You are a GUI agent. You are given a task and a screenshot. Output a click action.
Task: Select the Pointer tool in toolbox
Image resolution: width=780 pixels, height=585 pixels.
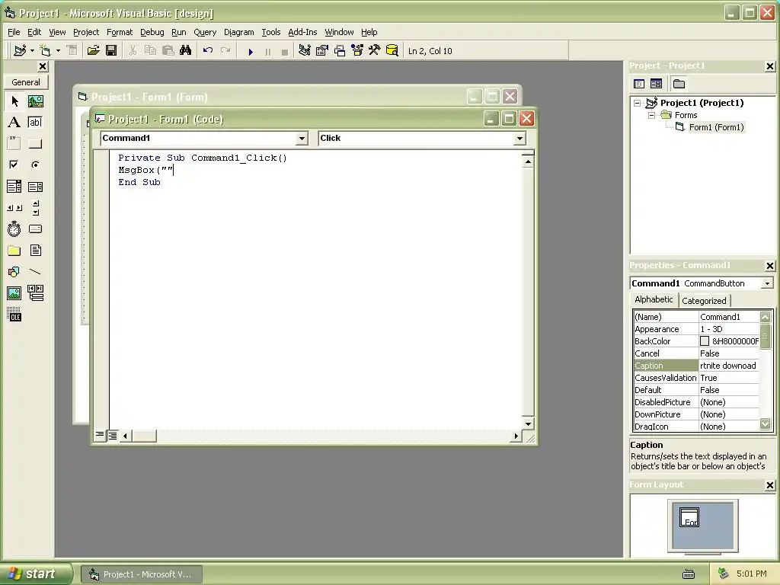click(14, 101)
